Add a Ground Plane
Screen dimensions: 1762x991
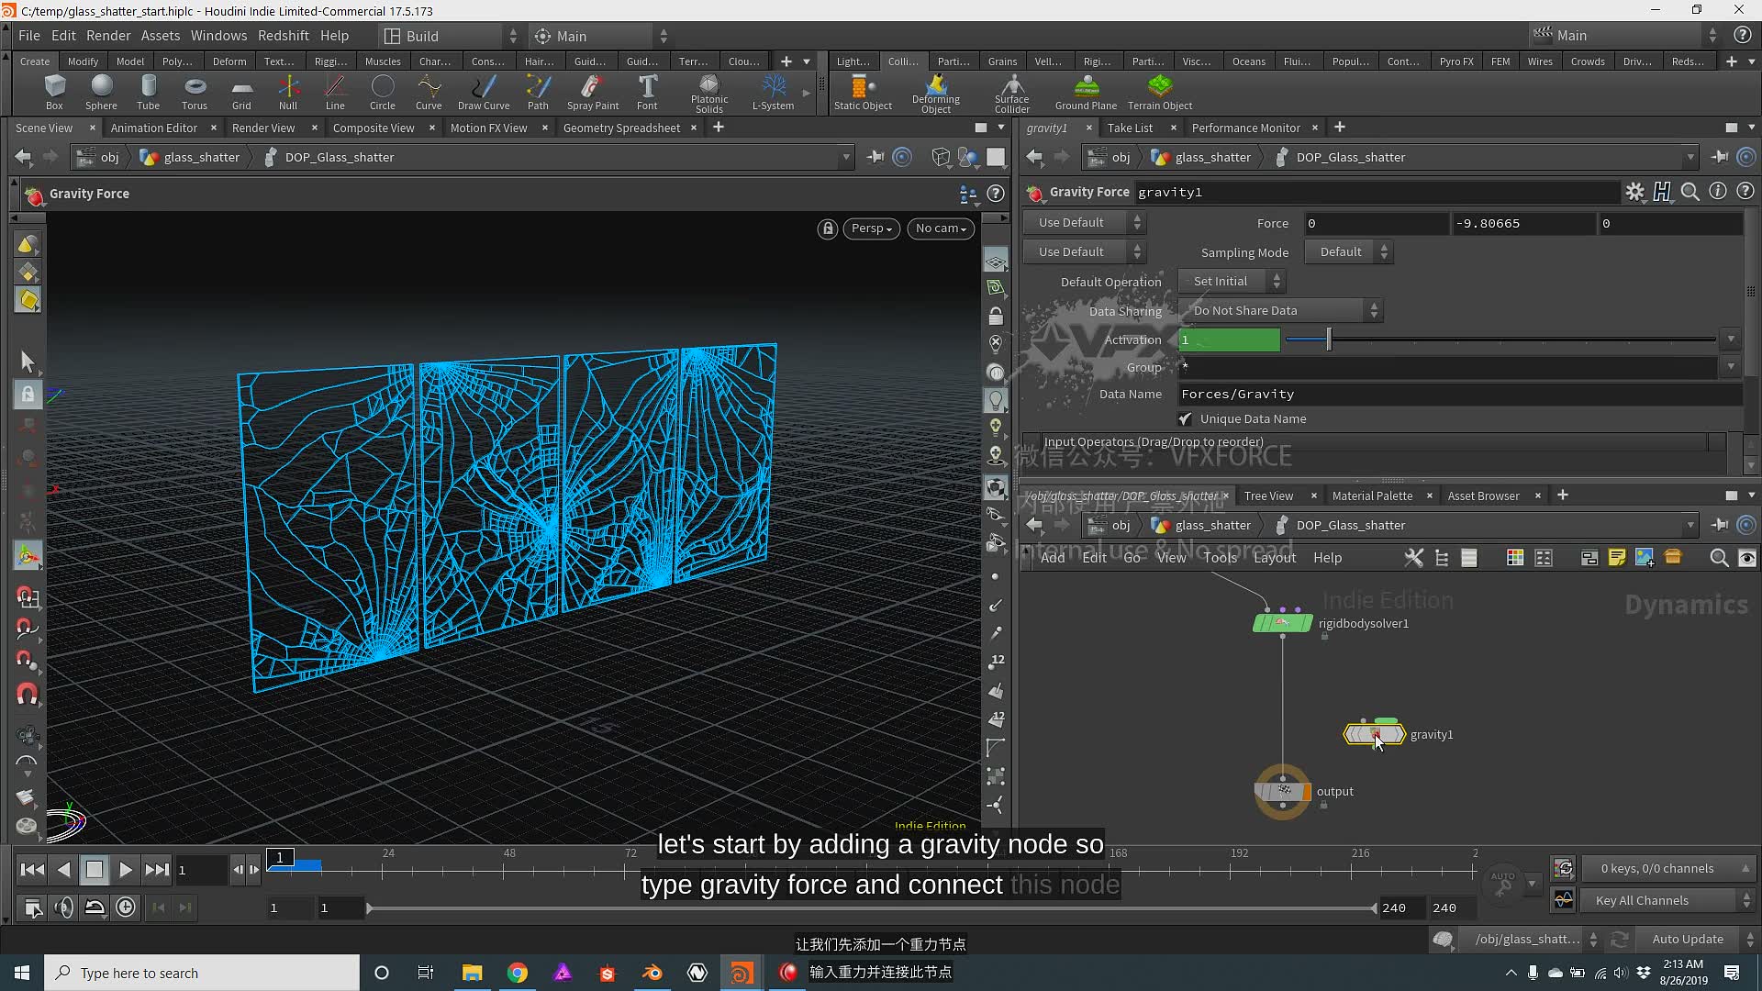(x=1086, y=93)
